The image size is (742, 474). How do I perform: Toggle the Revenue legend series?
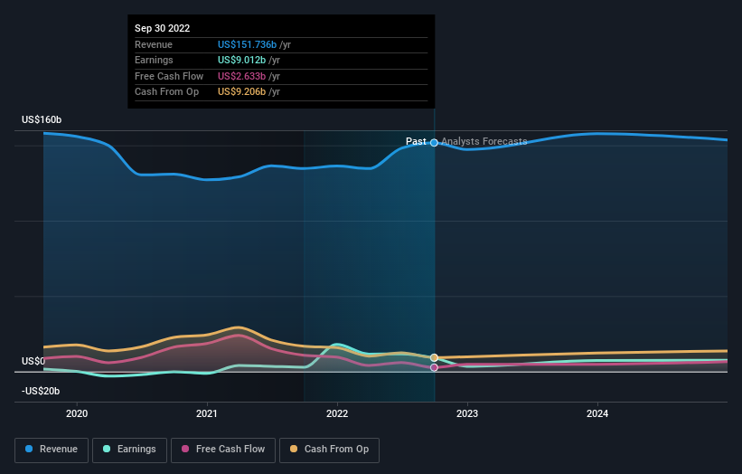(52, 450)
